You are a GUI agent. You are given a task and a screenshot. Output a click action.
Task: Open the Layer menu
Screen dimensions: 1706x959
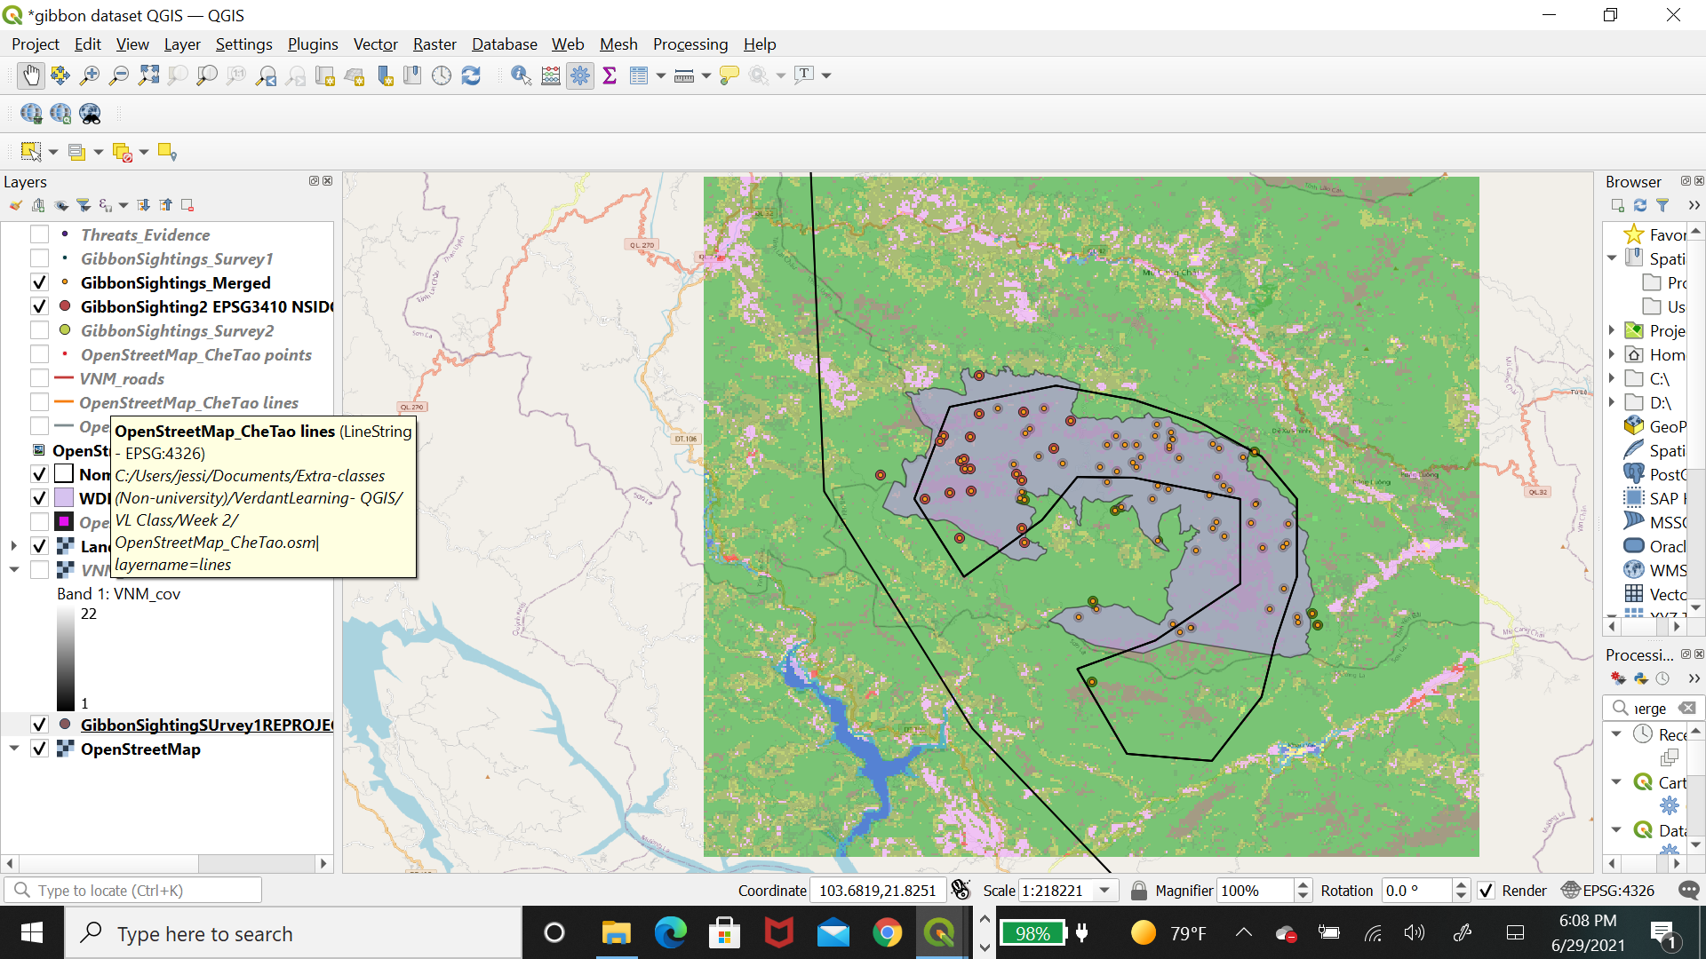click(x=182, y=44)
